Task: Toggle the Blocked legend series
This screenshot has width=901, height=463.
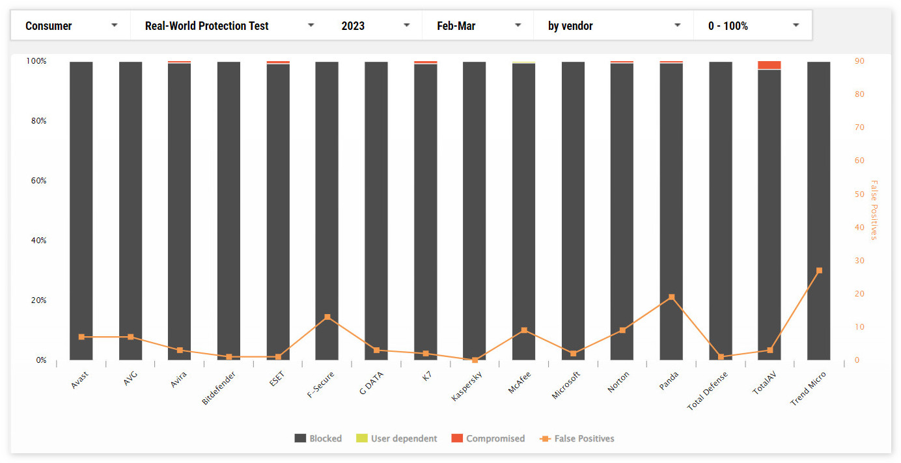Action: click(318, 438)
